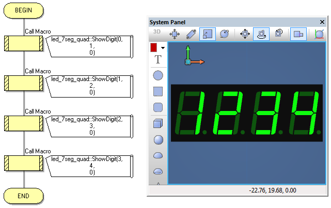The image size is (331, 208).
Task: Click the coordinates readout -22.76, 19.68, 0.00
Action: click(x=273, y=190)
